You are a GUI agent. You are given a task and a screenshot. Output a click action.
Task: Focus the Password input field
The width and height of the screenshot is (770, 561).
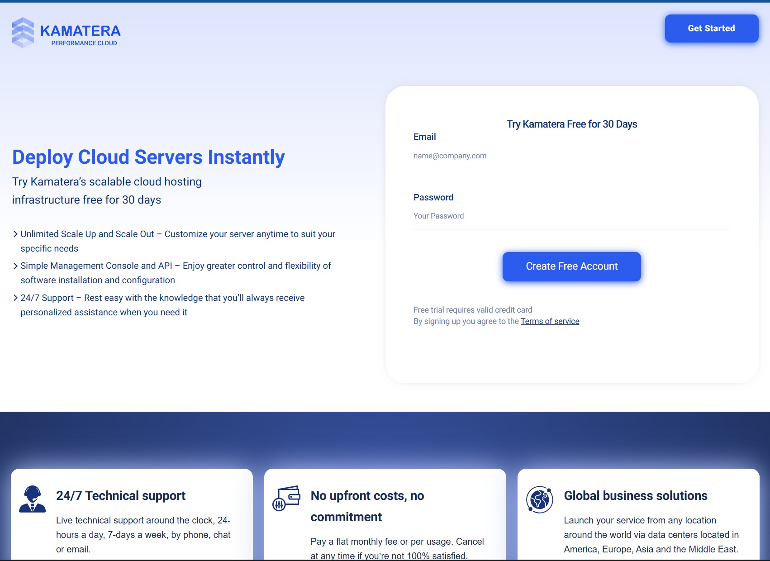[x=571, y=216]
